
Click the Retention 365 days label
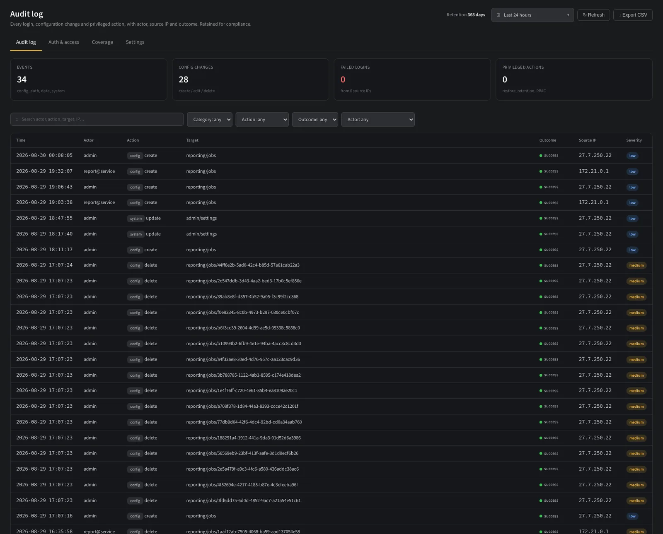pos(466,15)
